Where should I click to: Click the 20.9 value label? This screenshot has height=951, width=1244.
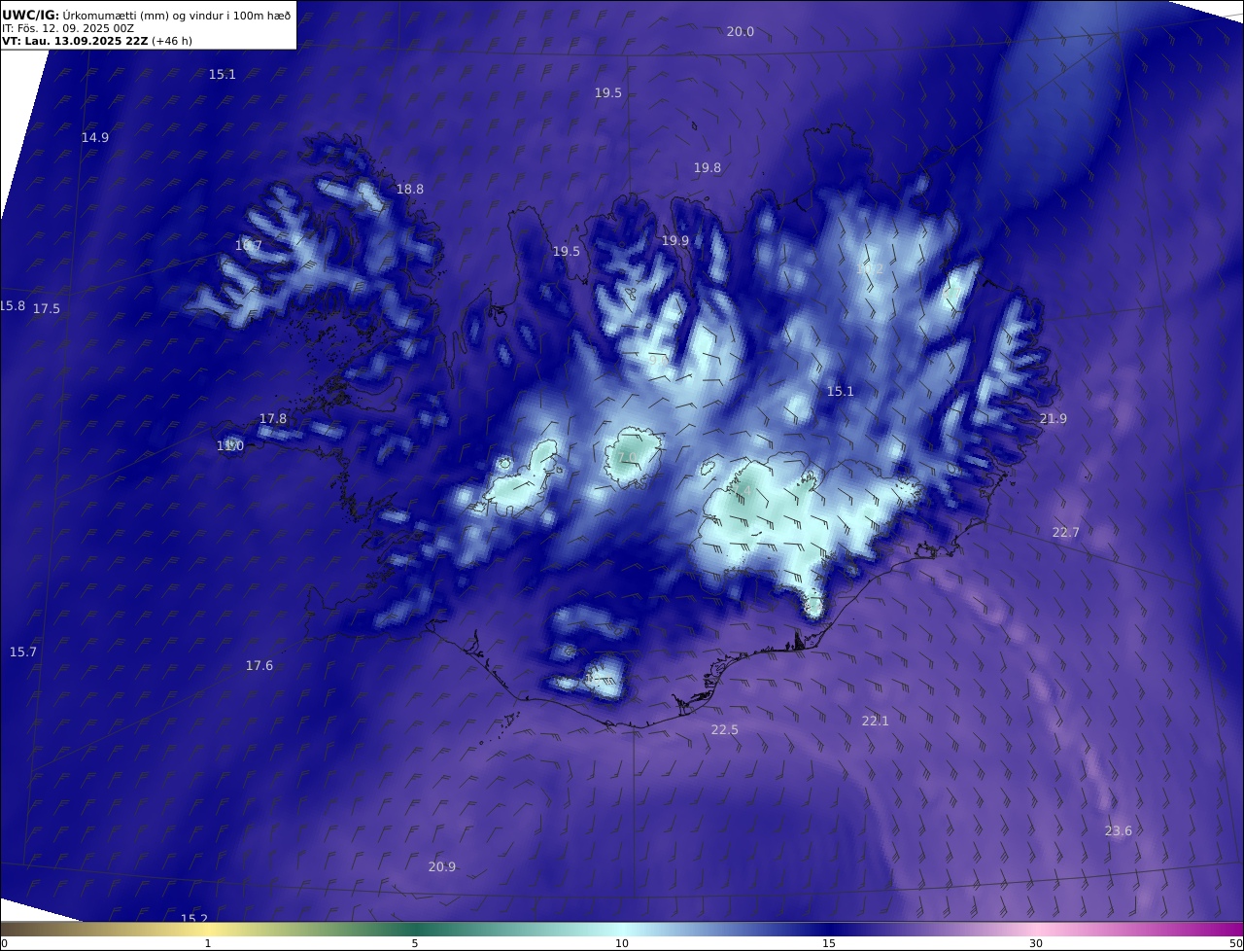[442, 866]
